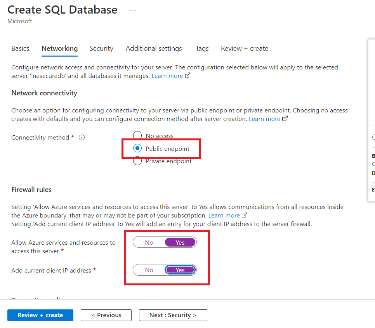Click external link icon after Network connectivity Learn more

point(285,119)
